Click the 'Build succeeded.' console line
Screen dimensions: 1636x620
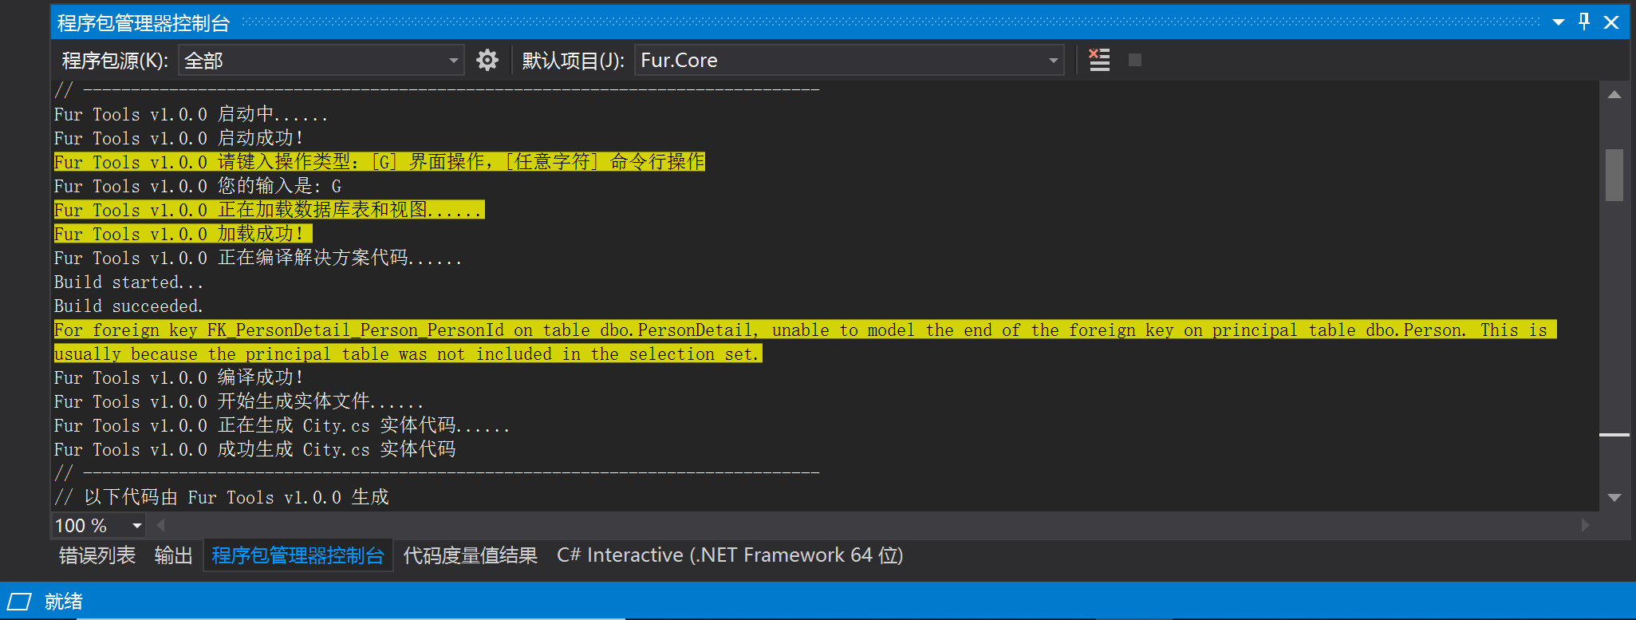[x=128, y=306]
